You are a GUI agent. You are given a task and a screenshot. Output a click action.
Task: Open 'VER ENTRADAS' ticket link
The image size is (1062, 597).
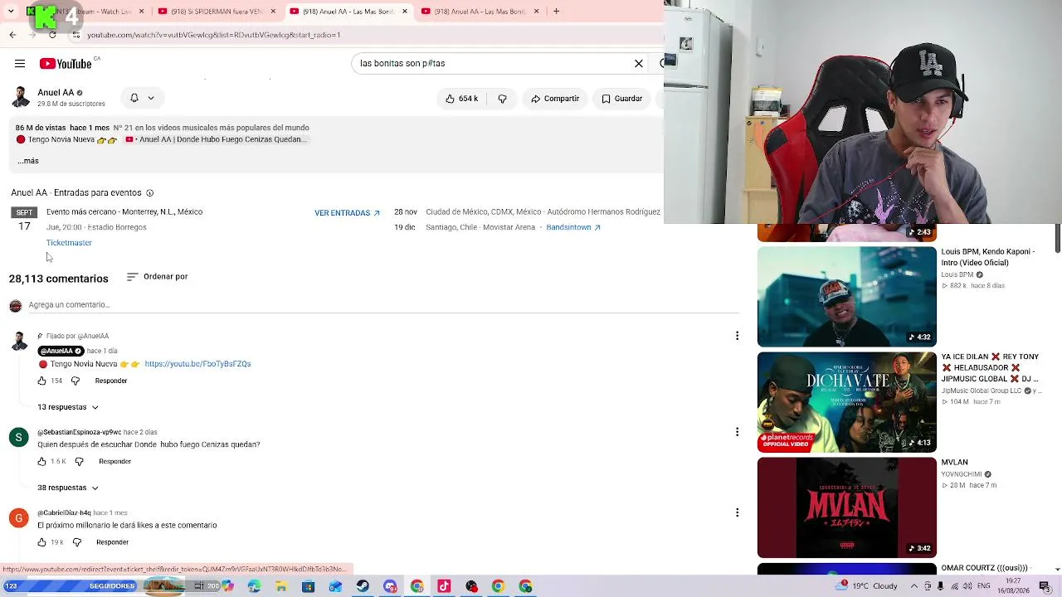click(x=347, y=213)
